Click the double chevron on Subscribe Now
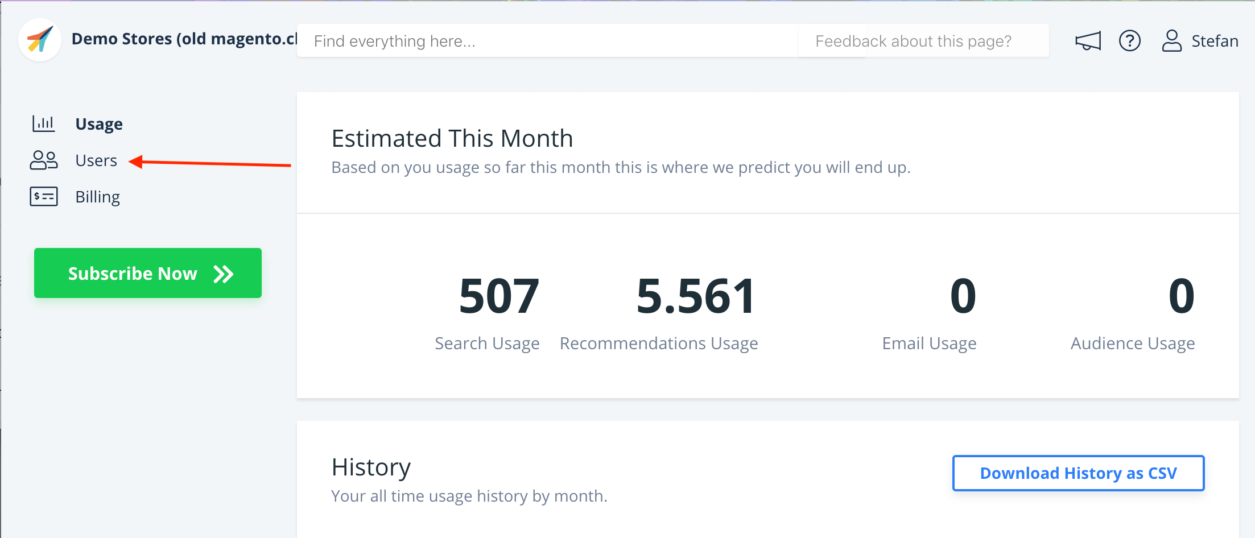1255x538 pixels. click(224, 274)
